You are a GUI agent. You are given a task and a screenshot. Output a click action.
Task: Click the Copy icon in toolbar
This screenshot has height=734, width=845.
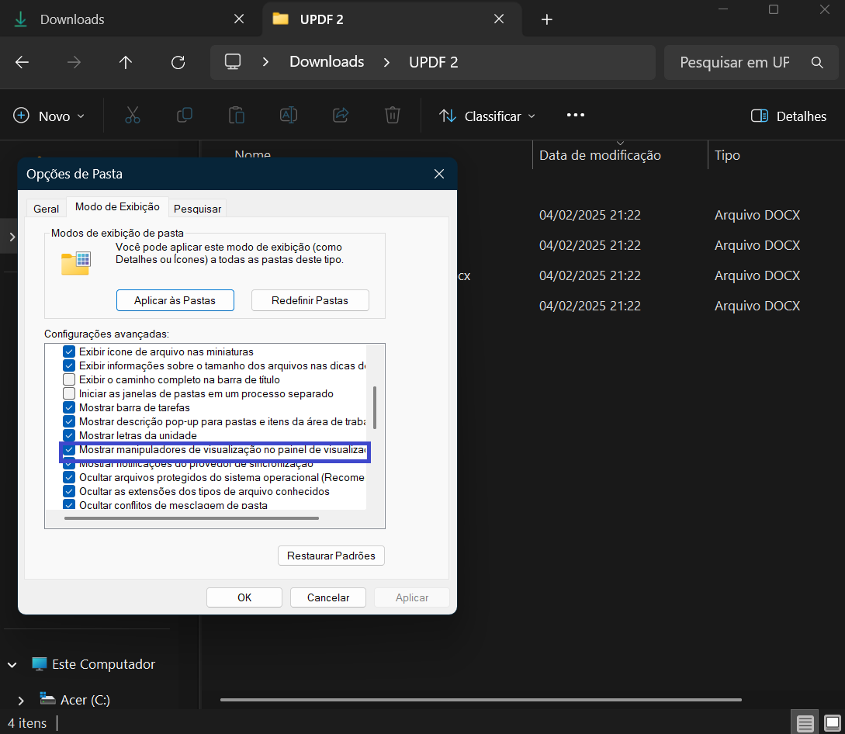[x=185, y=116]
